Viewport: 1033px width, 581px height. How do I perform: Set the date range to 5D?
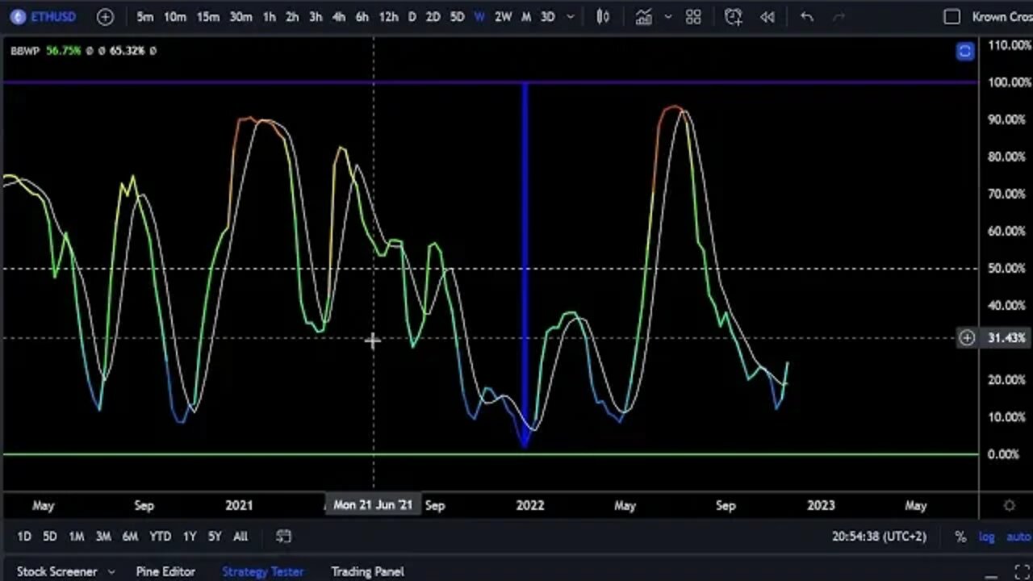(50, 536)
